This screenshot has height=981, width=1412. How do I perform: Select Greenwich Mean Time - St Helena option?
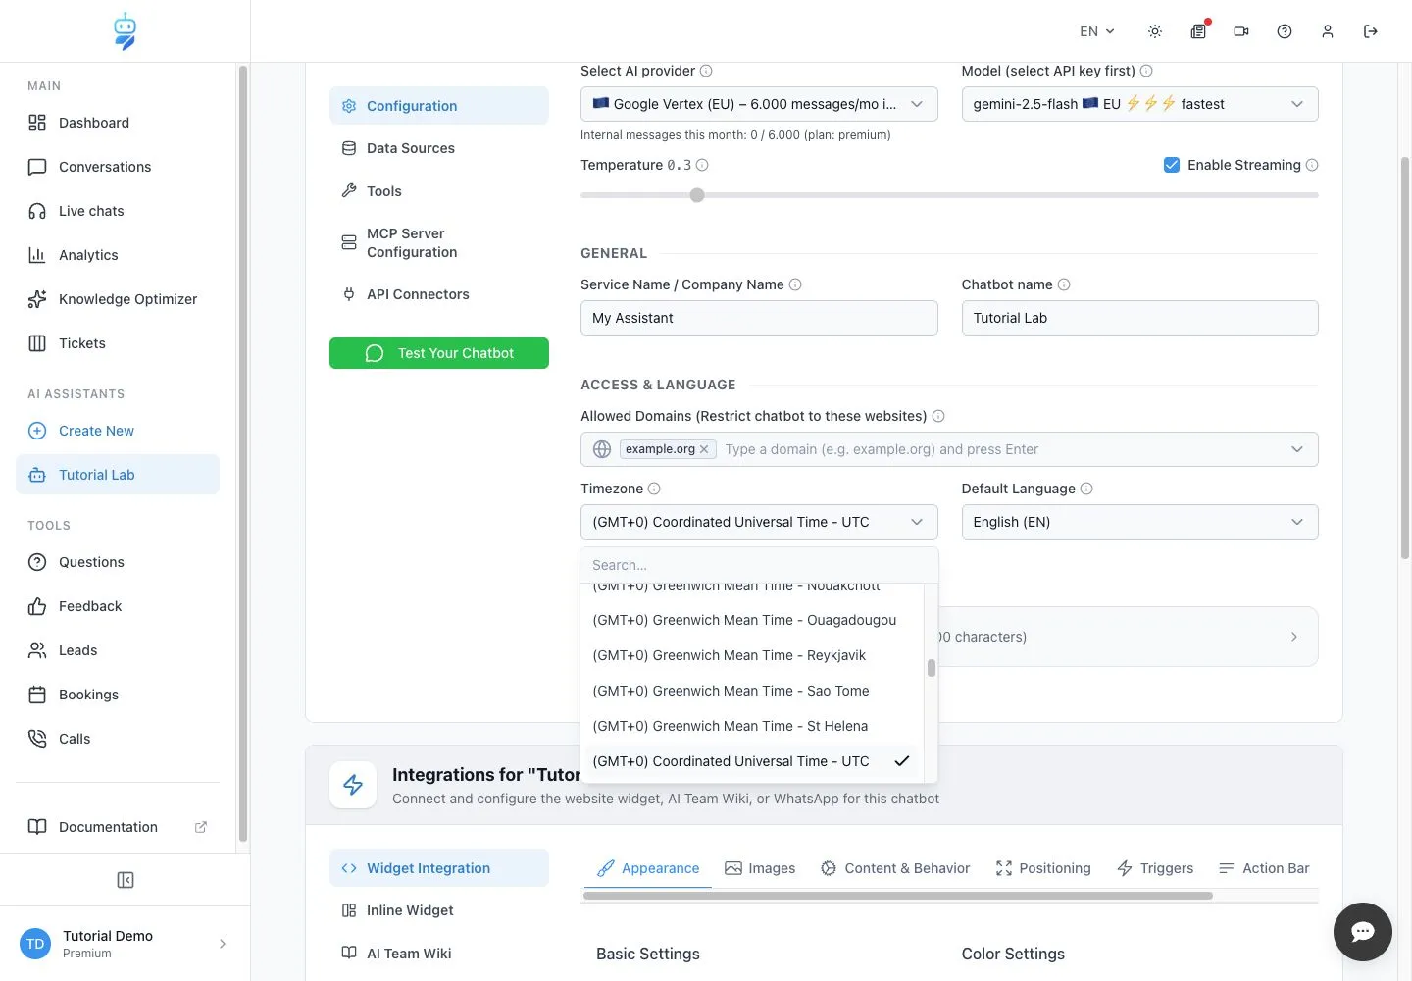point(752,726)
